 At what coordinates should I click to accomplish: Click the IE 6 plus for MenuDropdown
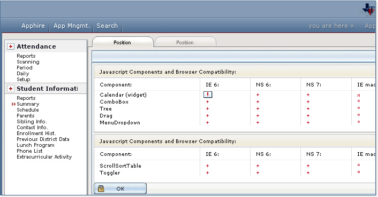(x=207, y=123)
